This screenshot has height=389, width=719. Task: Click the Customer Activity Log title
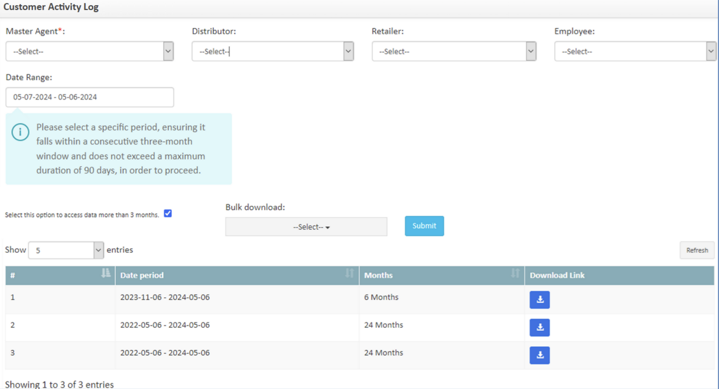[x=51, y=7]
